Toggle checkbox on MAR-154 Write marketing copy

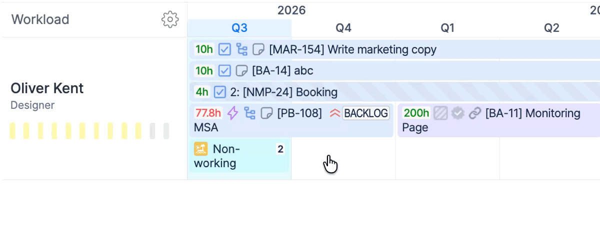coord(225,49)
